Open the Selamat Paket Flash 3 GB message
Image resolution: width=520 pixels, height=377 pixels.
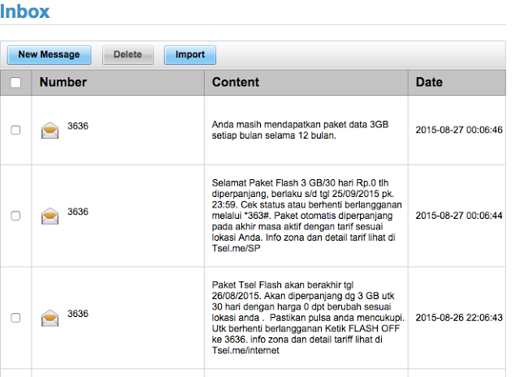pyautogui.click(x=307, y=216)
